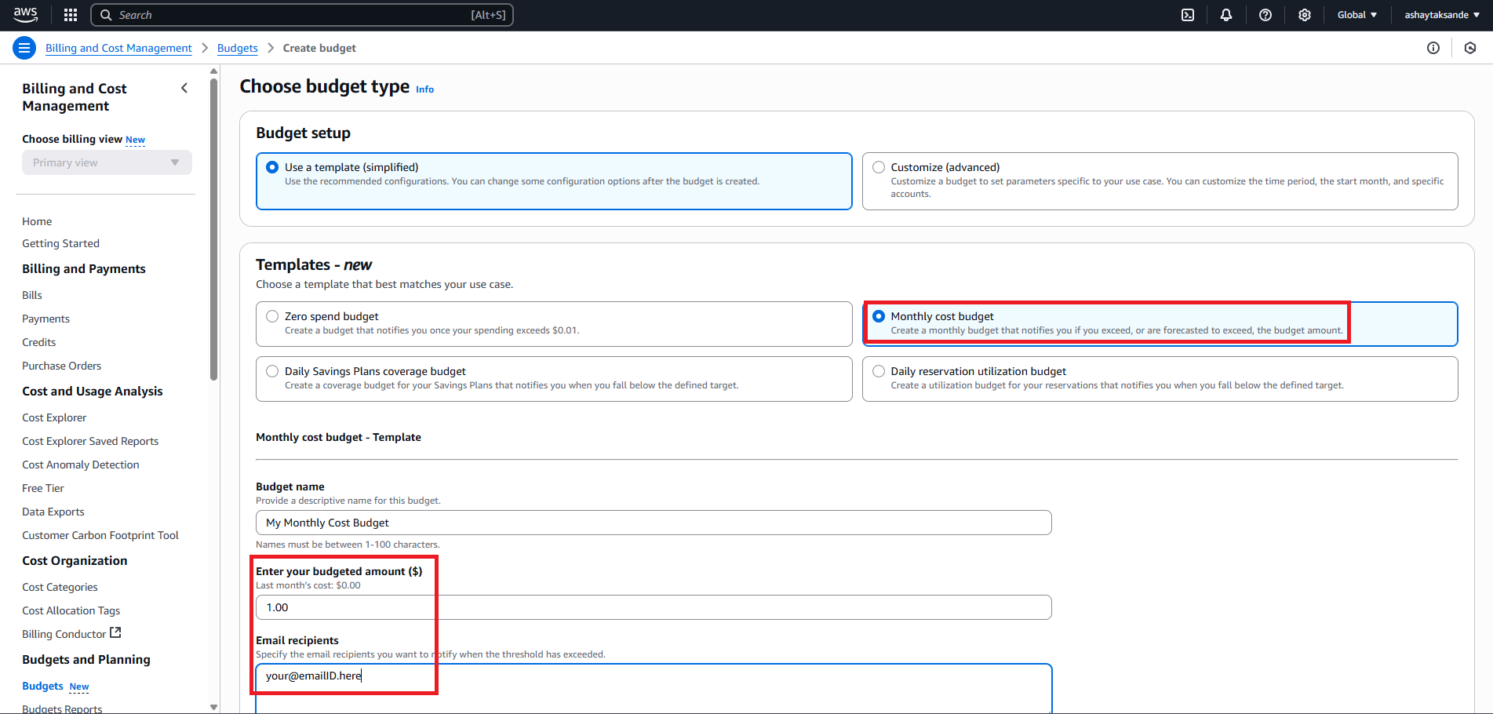Open settings gear icon in top bar
The height and width of the screenshot is (714, 1493).
coord(1305,15)
